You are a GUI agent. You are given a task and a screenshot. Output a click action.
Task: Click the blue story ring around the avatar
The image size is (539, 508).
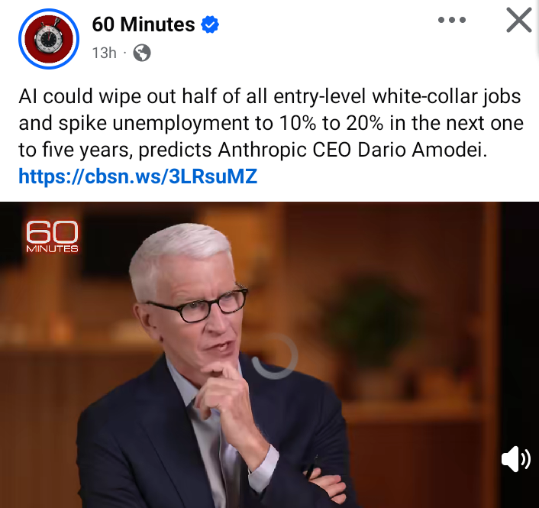coord(49,39)
